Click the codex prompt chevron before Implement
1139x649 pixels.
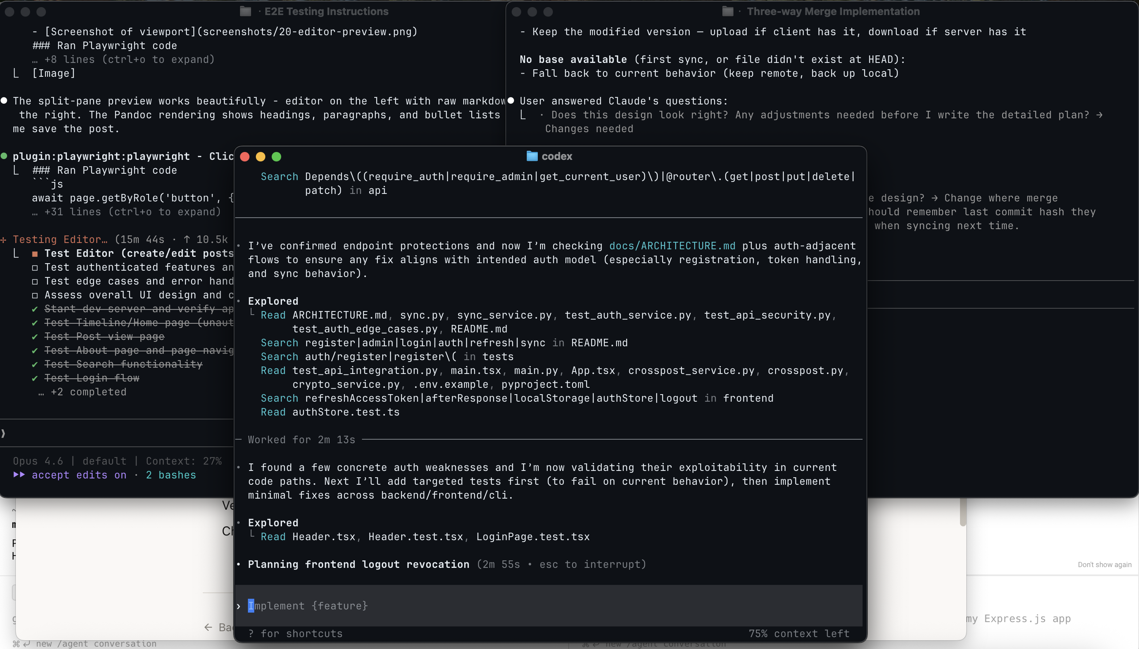238,606
